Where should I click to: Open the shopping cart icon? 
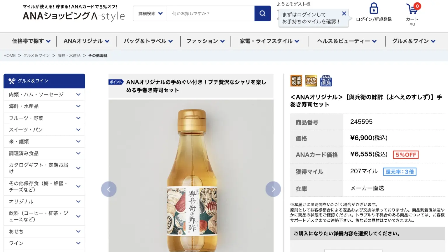click(412, 9)
